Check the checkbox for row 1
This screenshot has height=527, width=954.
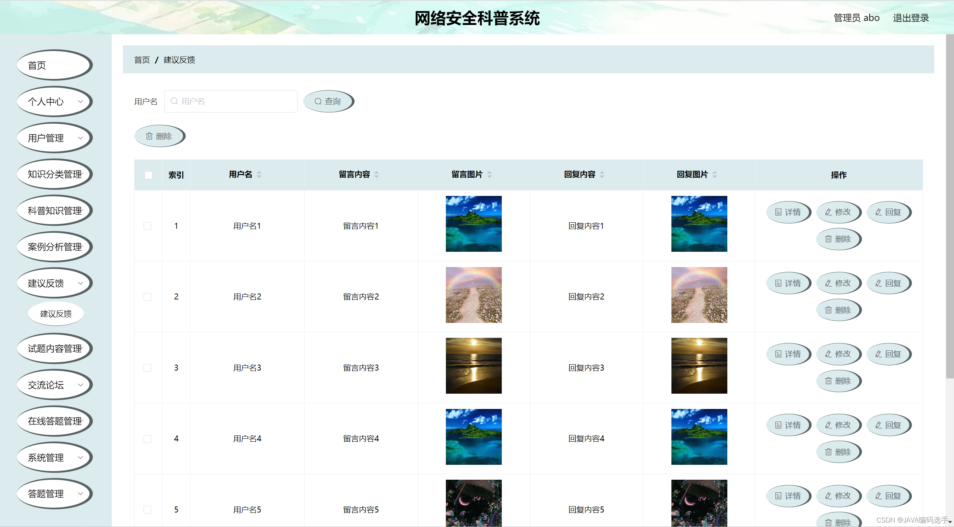(148, 226)
